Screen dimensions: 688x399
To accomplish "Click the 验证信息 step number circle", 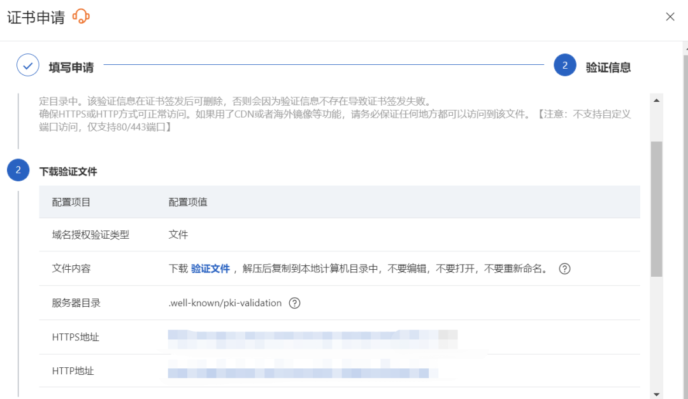I will (564, 66).
